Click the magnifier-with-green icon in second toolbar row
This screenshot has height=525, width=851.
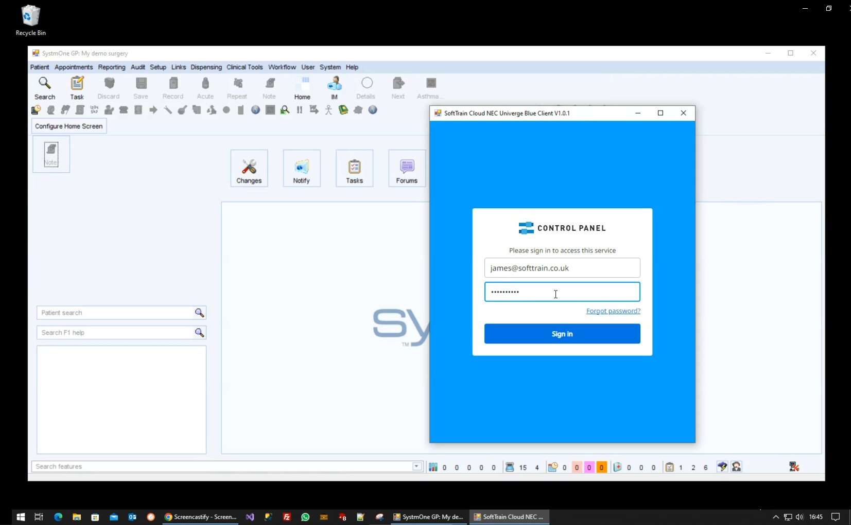coord(285,110)
